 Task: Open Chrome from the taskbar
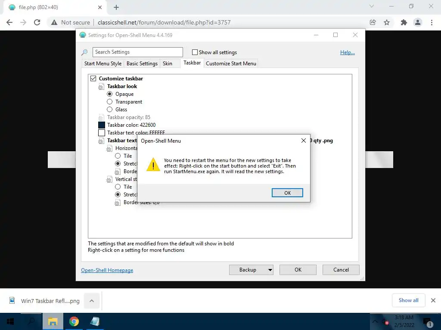(74, 321)
